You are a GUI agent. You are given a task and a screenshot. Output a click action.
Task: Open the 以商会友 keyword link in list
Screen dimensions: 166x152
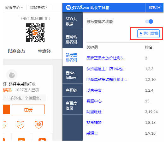click(x=94, y=90)
